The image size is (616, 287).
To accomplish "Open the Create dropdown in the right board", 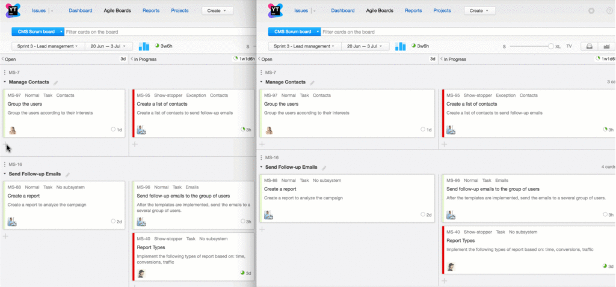I will click(x=479, y=11).
